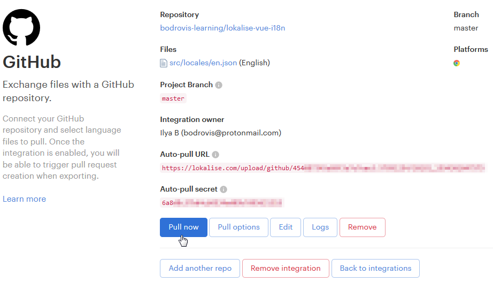Click the Edit button
This screenshot has height=282, width=493.
point(286,227)
